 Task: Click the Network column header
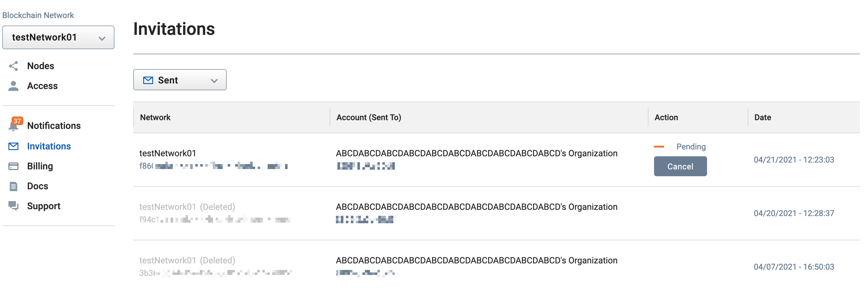click(155, 117)
